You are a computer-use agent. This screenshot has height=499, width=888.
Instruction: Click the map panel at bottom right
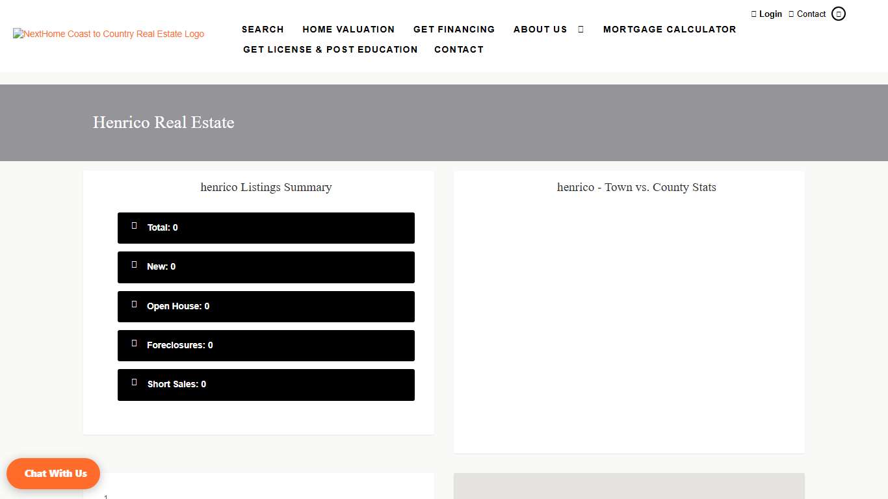tap(629, 486)
